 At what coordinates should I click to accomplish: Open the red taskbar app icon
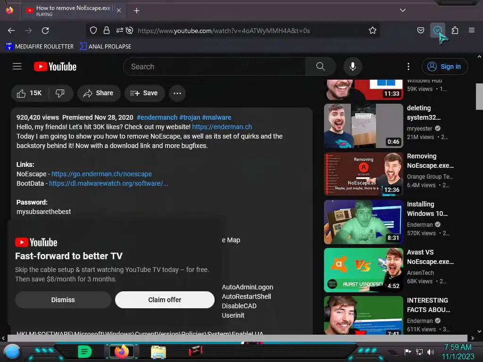(x=196, y=351)
